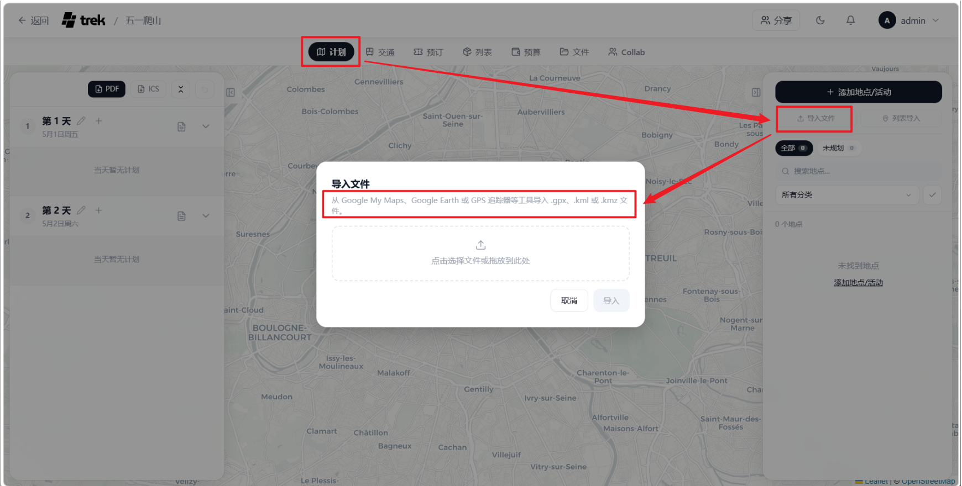Viewport: 962px width, 486px height.
Task: Click Ivry-sur-Seine on the map
Action: (550, 398)
